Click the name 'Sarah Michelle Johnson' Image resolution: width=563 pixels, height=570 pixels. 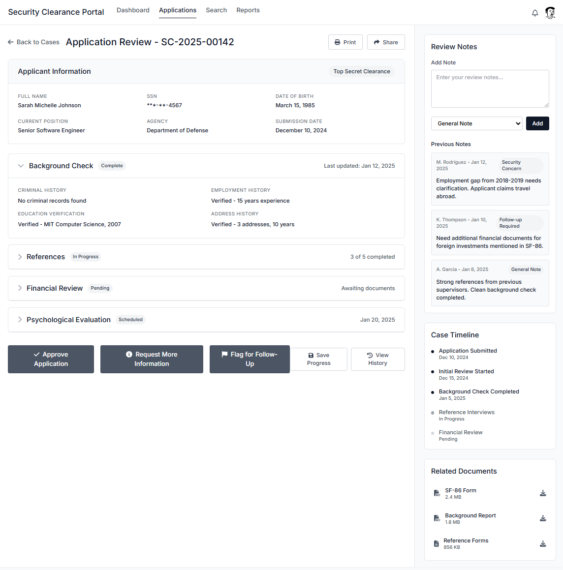pyautogui.click(x=50, y=105)
